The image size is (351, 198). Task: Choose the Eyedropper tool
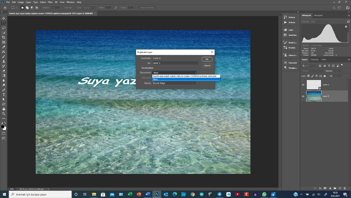point(4,47)
